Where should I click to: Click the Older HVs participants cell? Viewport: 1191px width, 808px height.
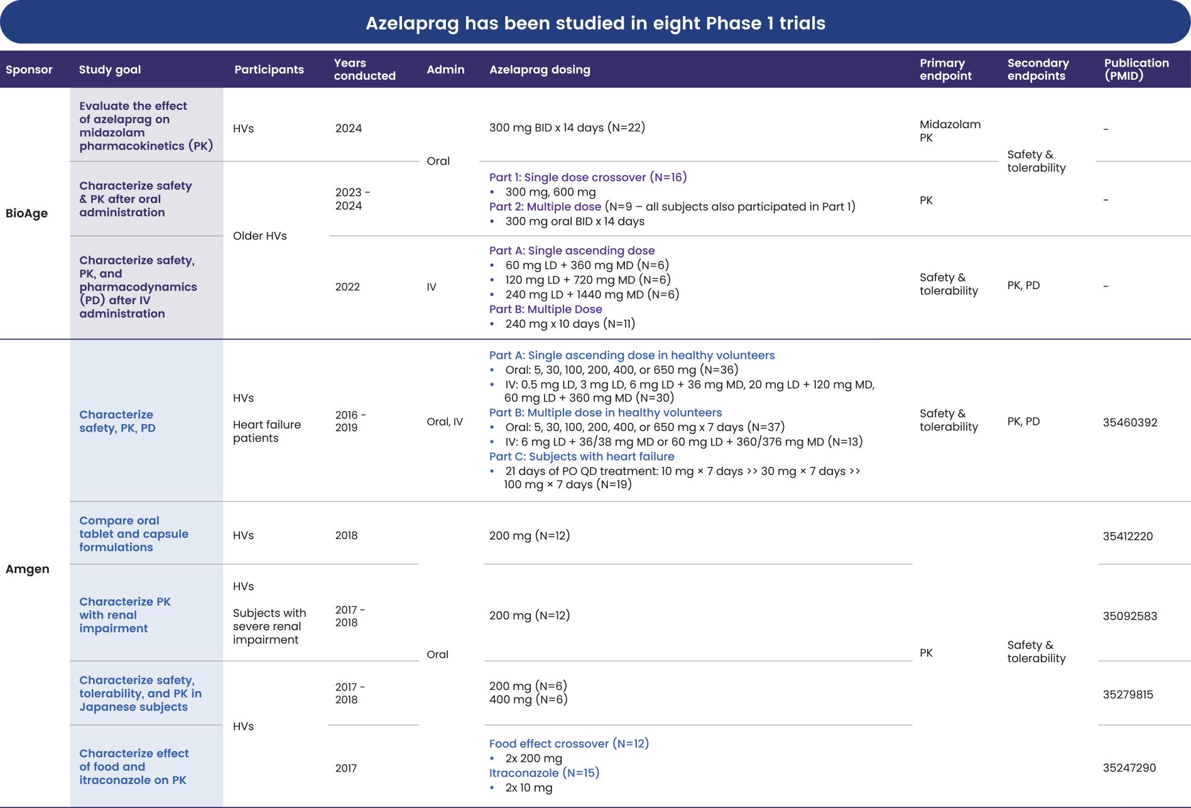(259, 236)
